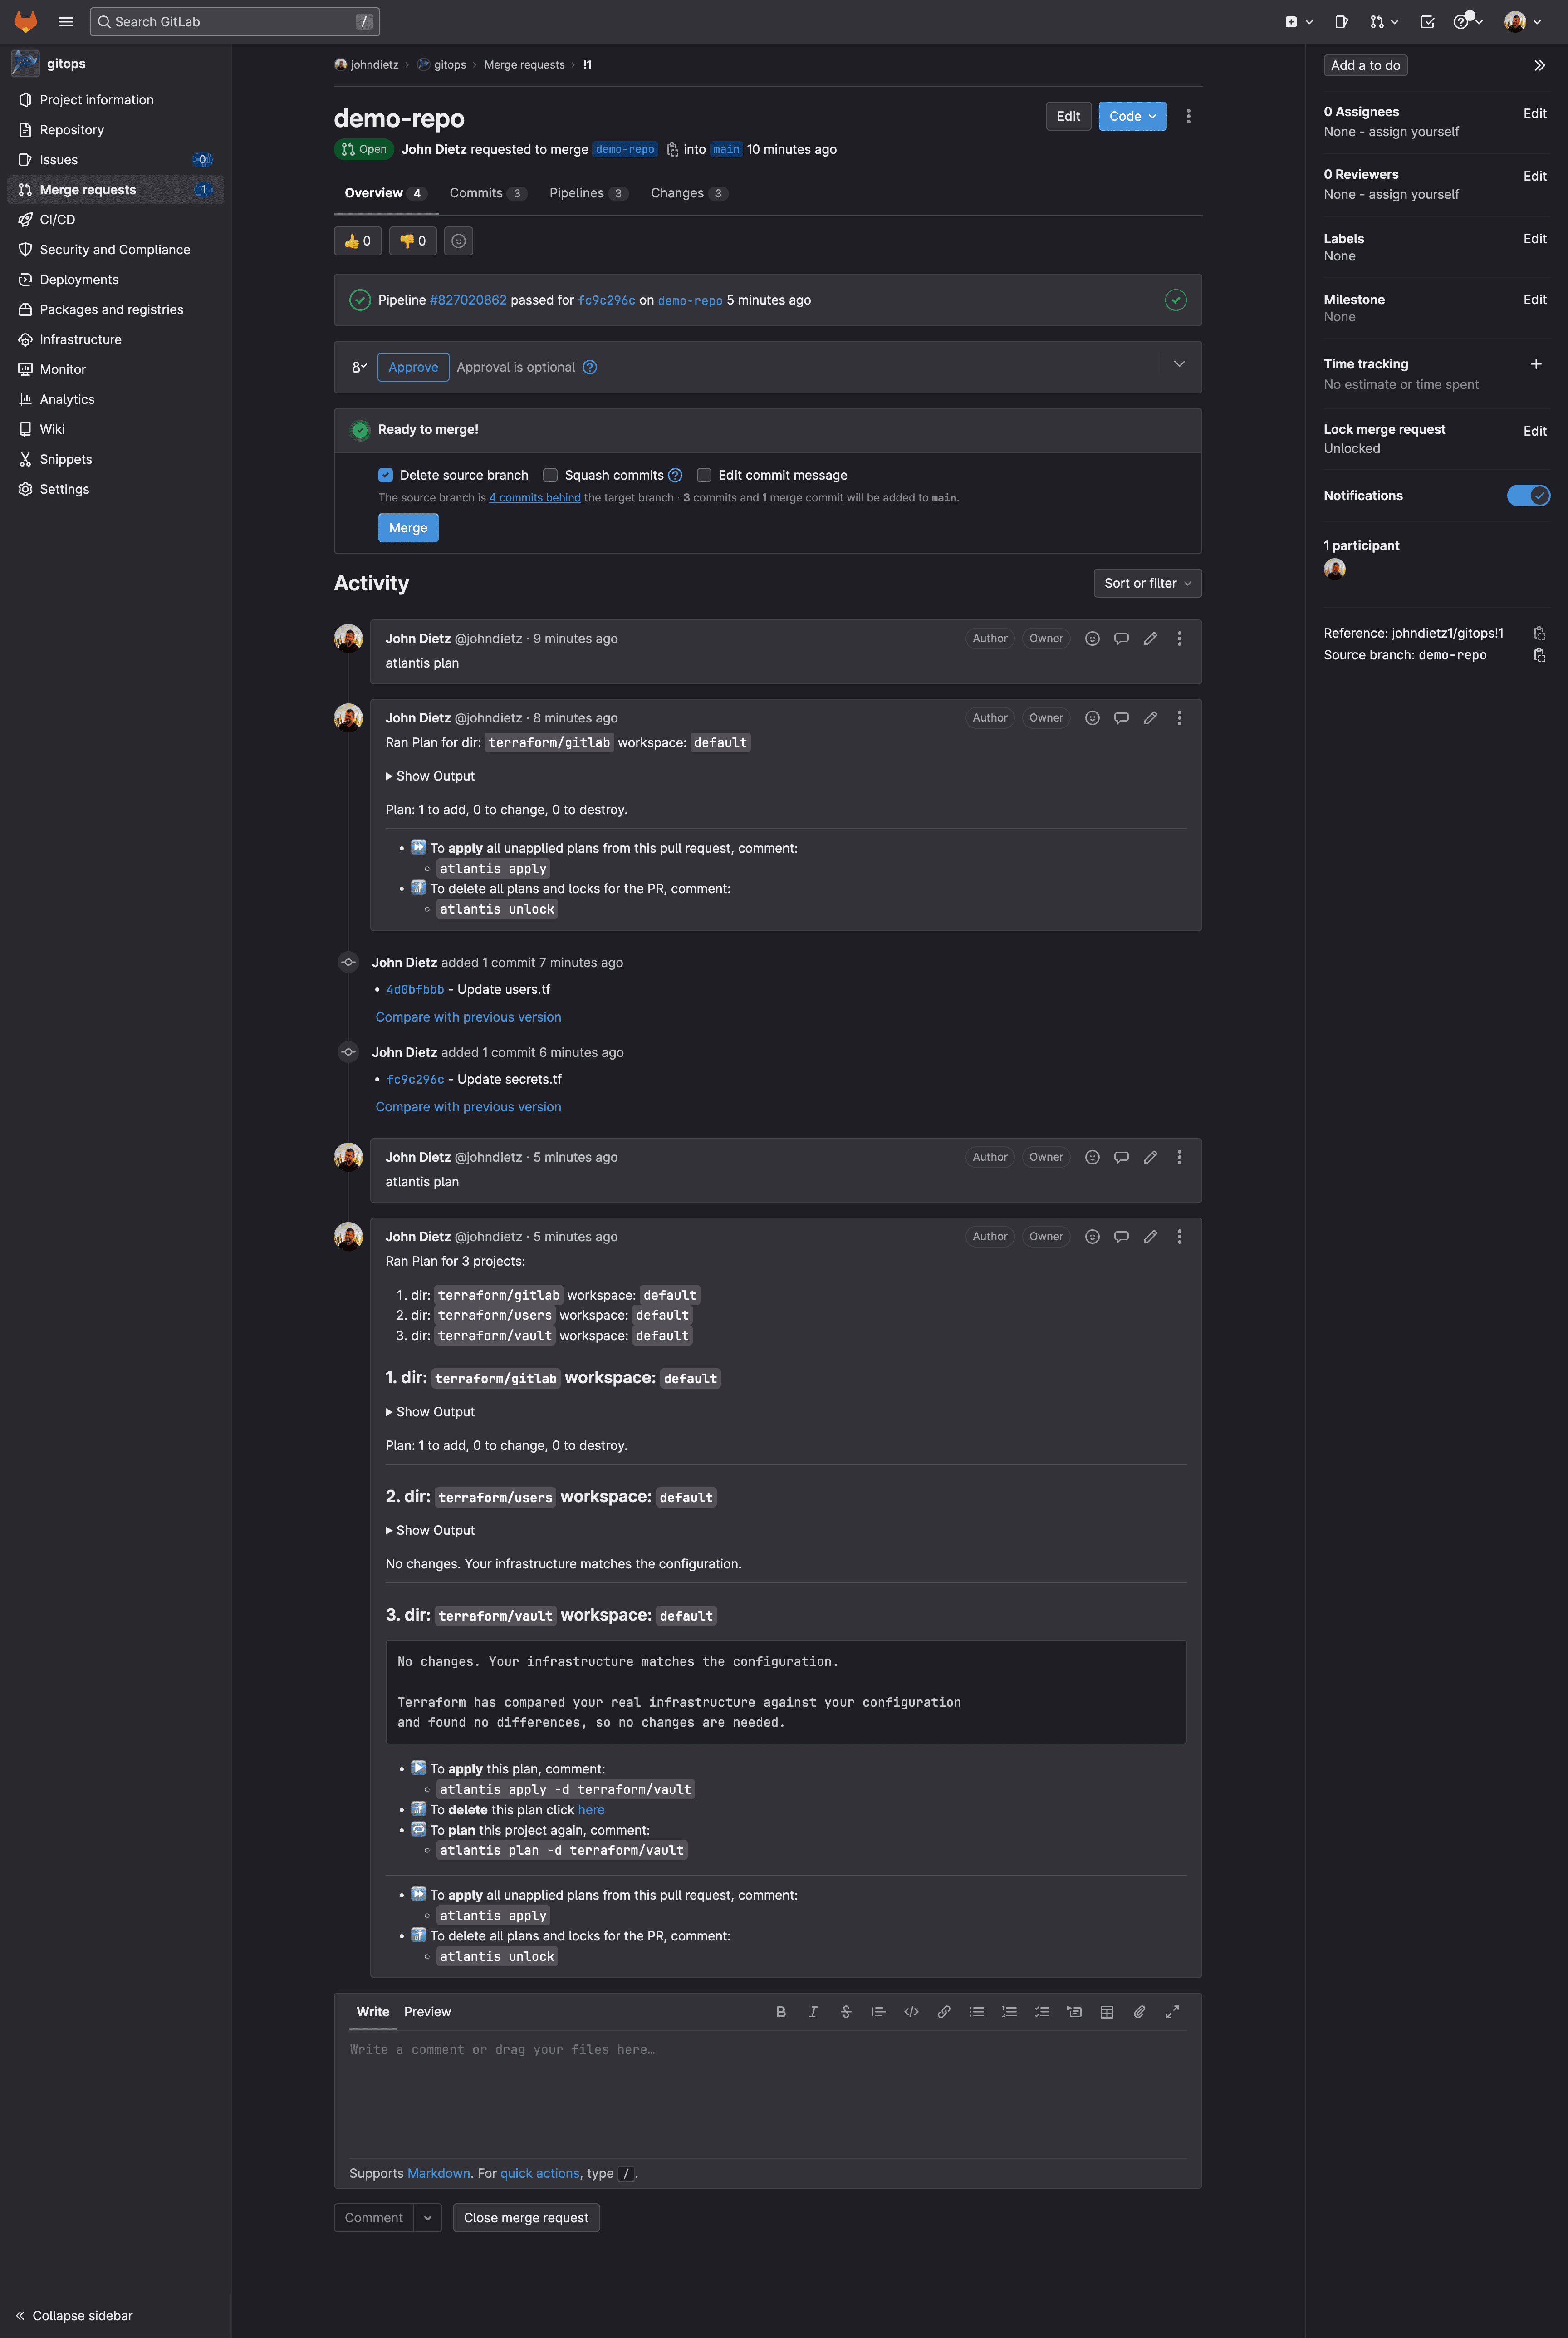
Task: Open the Comment type dropdown arrow
Action: 428,2218
